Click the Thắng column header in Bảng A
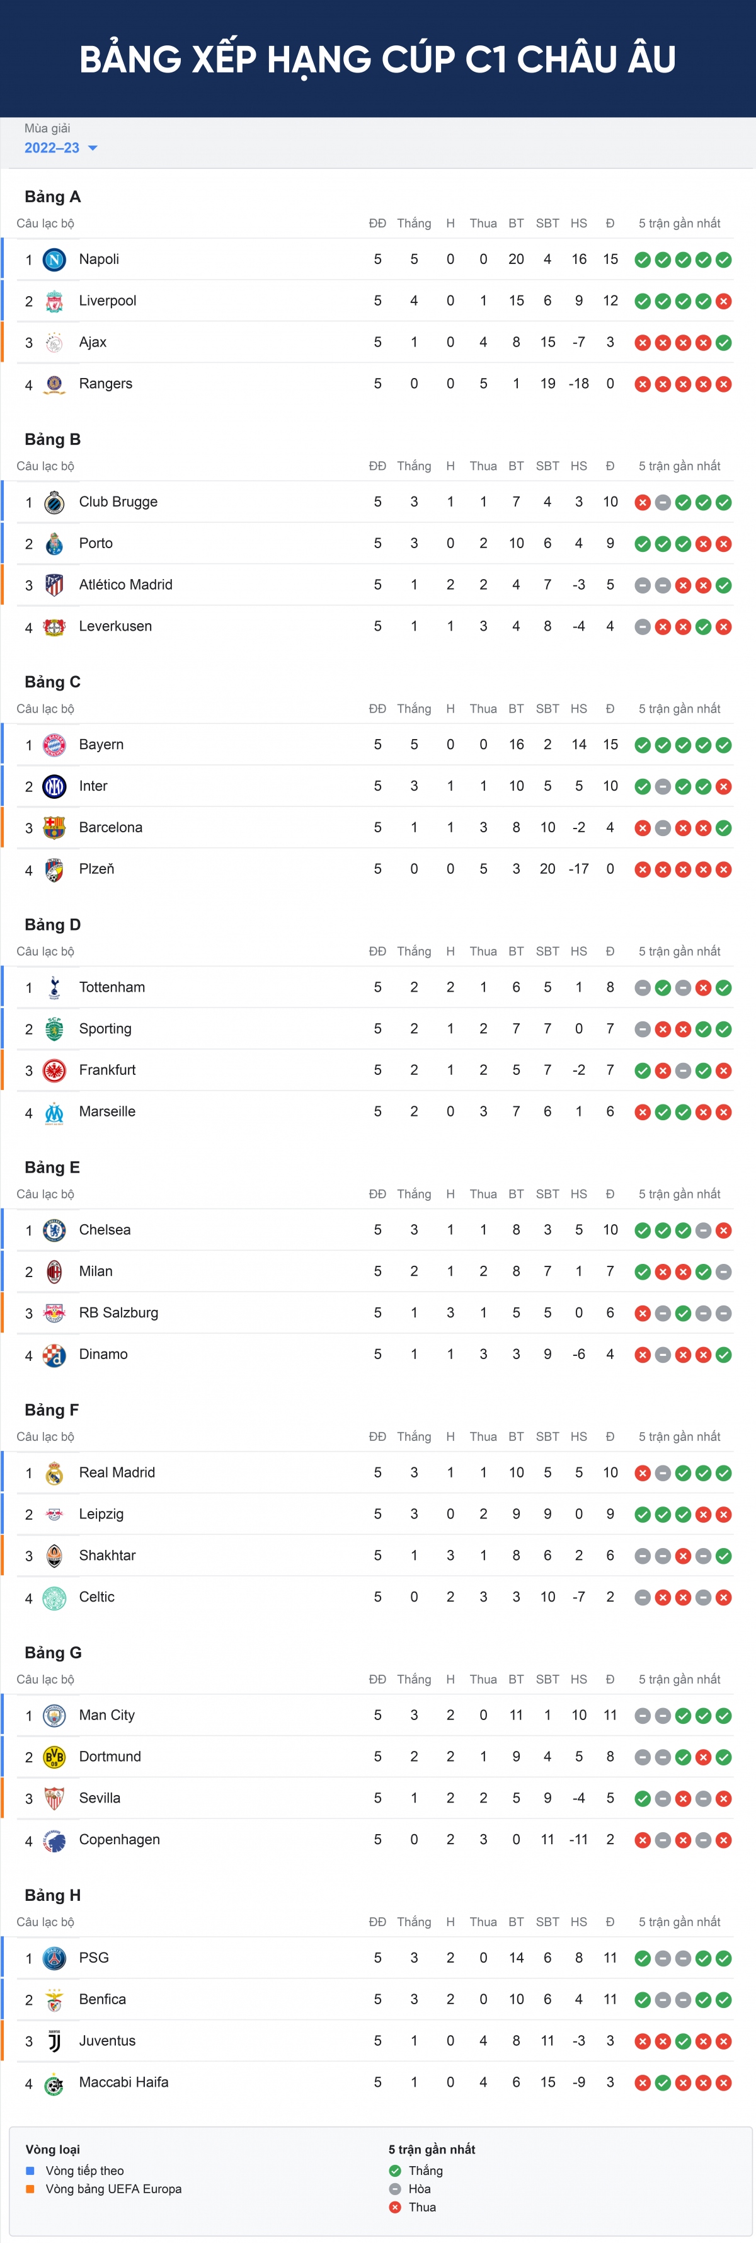The height and width of the screenshot is (2243, 756). 414,224
